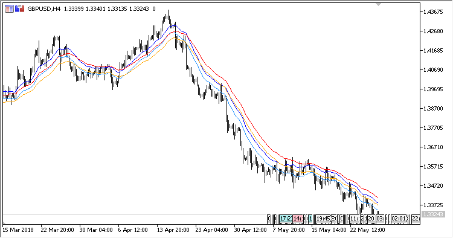Click the 15 May 04:00 time label

[329, 230]
